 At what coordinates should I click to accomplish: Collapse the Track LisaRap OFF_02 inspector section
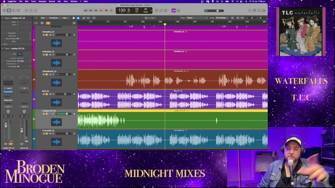click(3, 49)
